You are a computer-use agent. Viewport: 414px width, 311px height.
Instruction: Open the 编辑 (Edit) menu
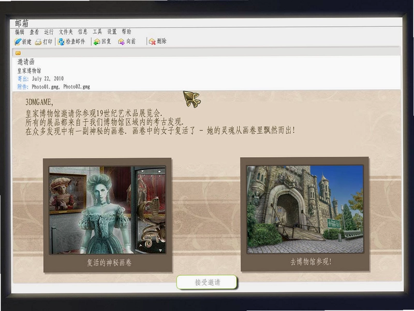click(x=20, y=32)
